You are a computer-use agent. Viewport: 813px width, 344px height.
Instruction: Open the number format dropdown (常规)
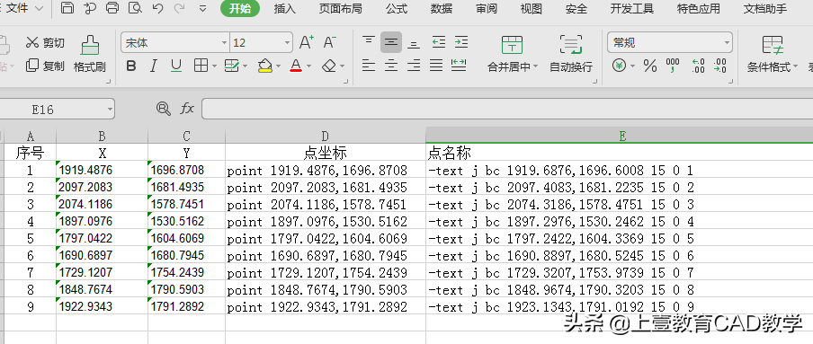[x=727, y=42]
